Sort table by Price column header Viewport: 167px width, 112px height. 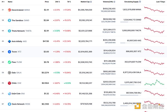[x=47, y=2]
